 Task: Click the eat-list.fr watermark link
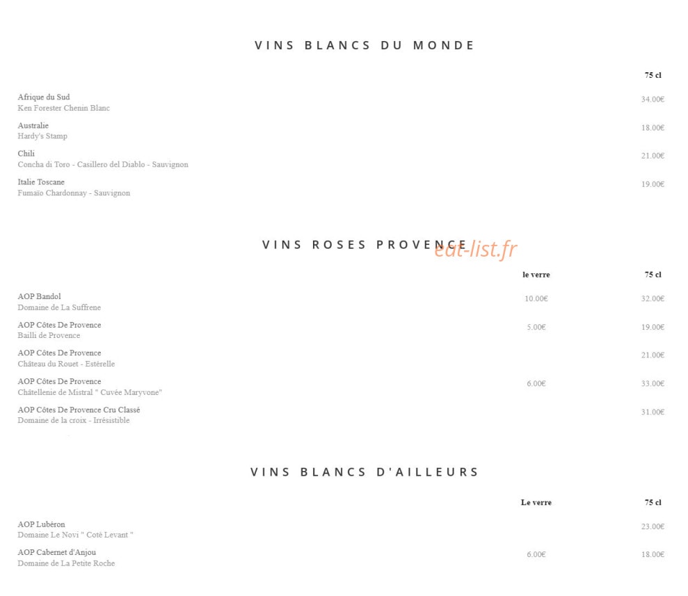(475, 249)
